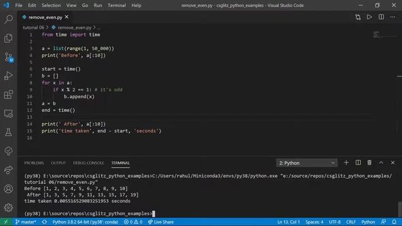Open the Edit menu

tap(32, 6)
